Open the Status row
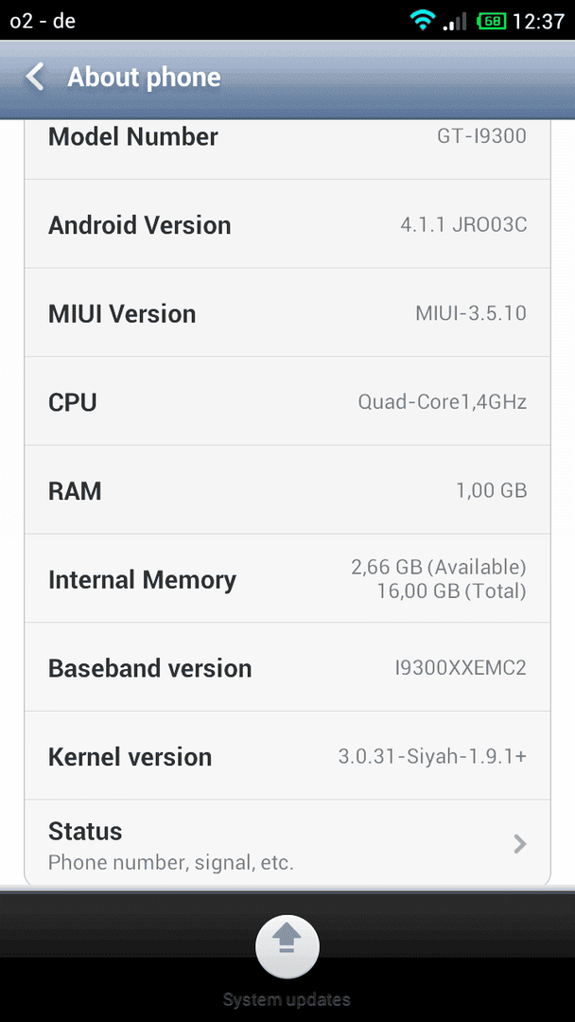575x1022 pixels. pyautogui.click(x=287, y=843)
